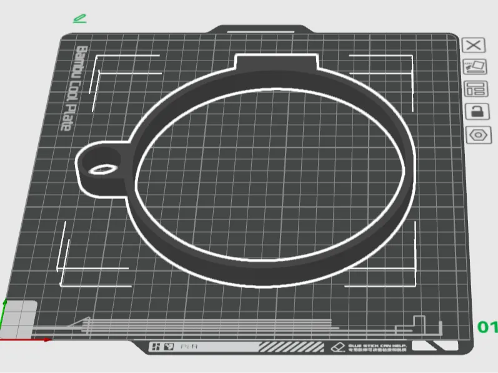This screenshot has height=373, width=498.
Task: Click the Bambu Cool Plate label
Action: (x=75, y=89)
